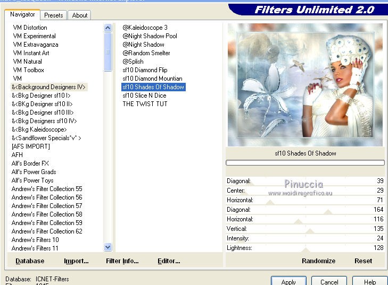Select Andrew's Filter Collection 57
The height and width of the screenshot is (285, 388).
tap(47, 206)
